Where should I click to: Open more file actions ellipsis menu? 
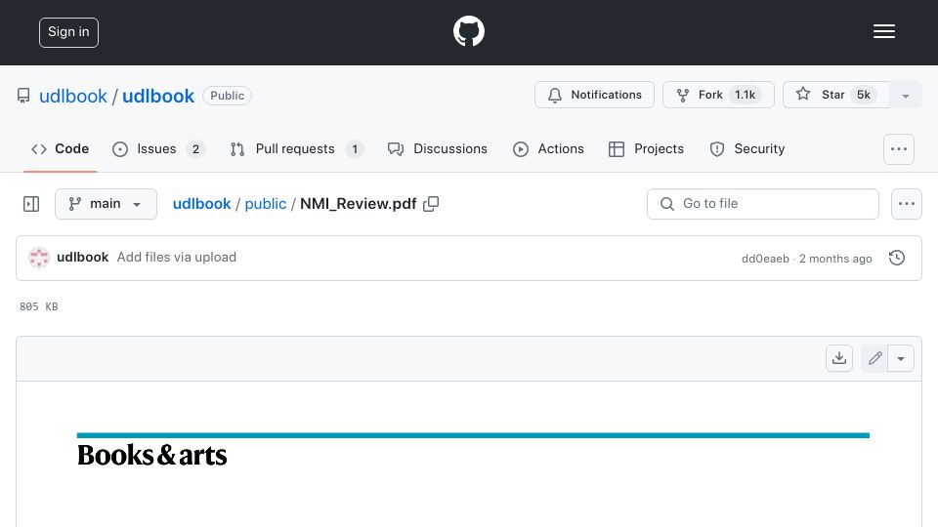click(907, 204)
